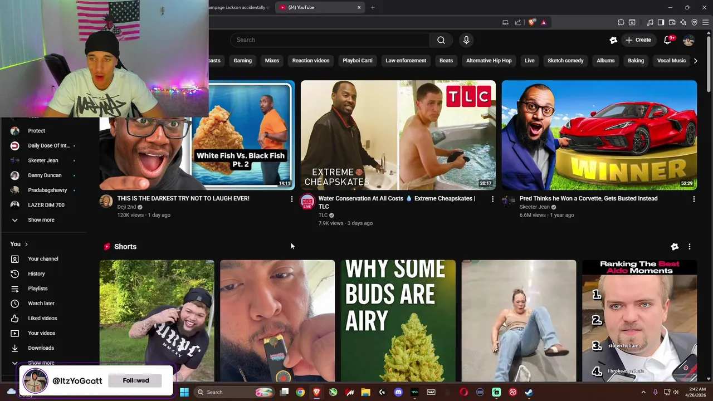Image resolution: width=713 pixels, height=401 pixels.
Task: Select the Beats filter chip
Action: pyautogui.click(x=446, y=61)
